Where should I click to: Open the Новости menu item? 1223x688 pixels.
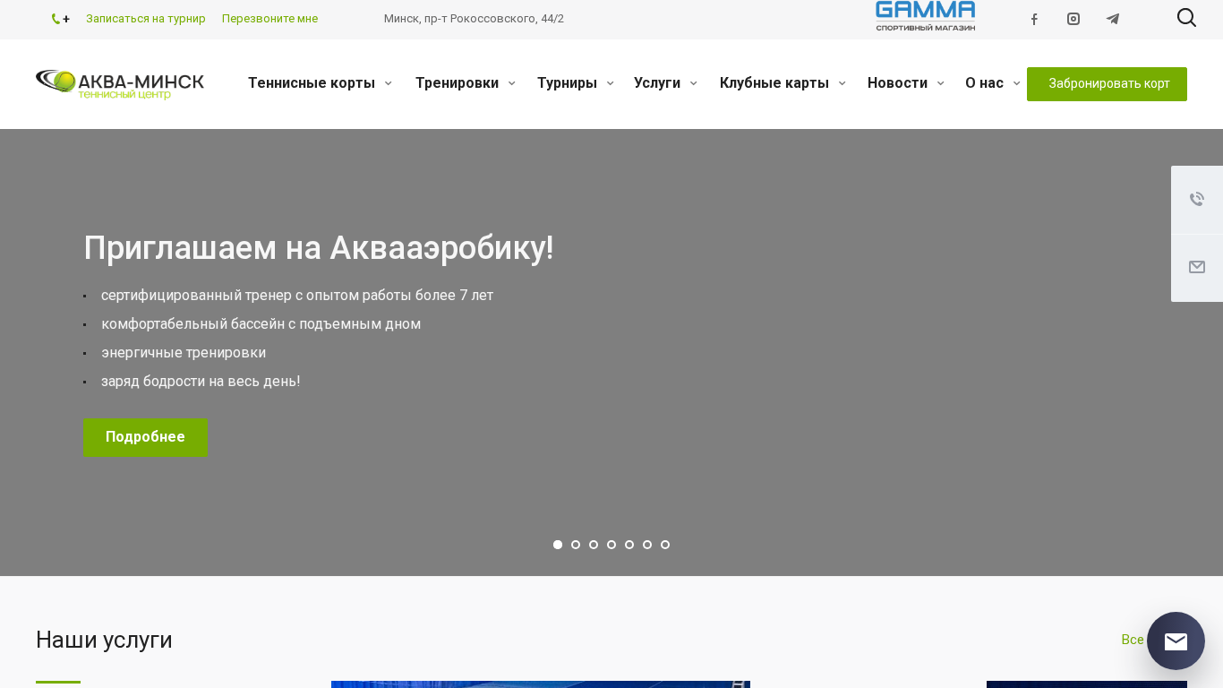897,83
